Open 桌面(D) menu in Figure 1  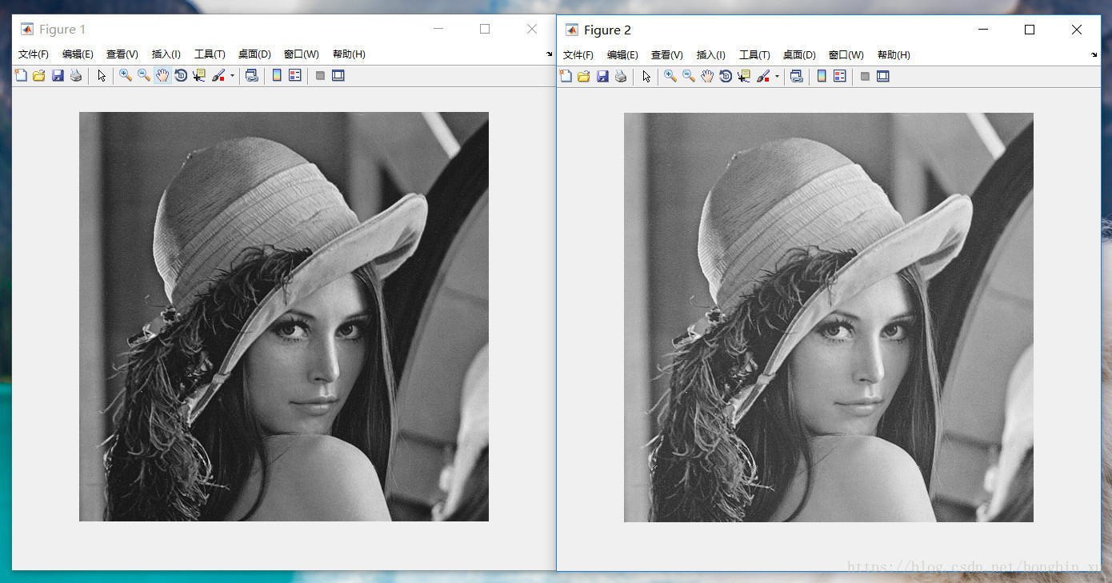pyautogui.click(x=254, y=54)
